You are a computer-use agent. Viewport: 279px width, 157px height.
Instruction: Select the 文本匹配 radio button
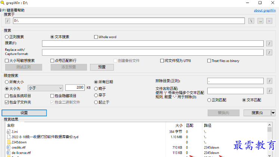[x=244, y=100]
